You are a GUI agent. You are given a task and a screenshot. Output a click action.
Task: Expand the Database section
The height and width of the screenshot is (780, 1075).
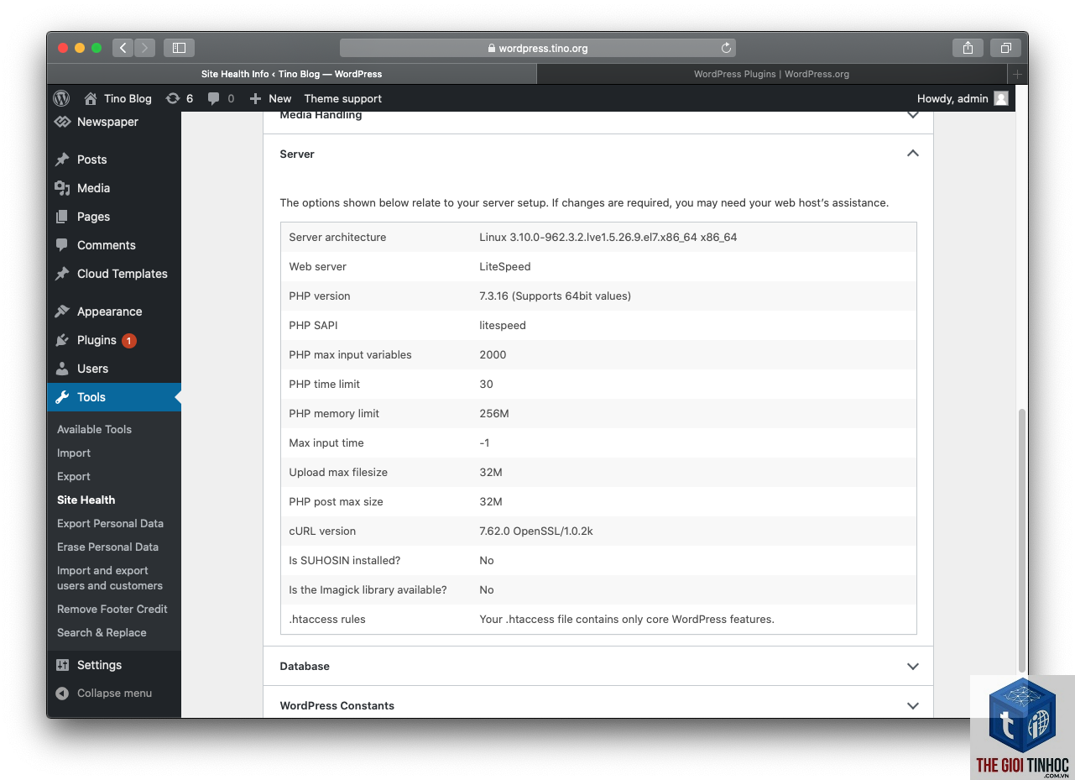coord(913,666)
